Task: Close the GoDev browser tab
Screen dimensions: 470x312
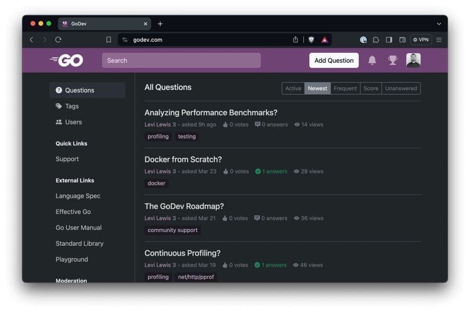Action: [145, 24]
